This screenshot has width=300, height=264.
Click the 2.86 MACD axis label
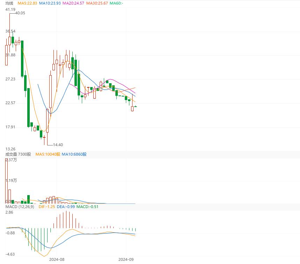9,212
